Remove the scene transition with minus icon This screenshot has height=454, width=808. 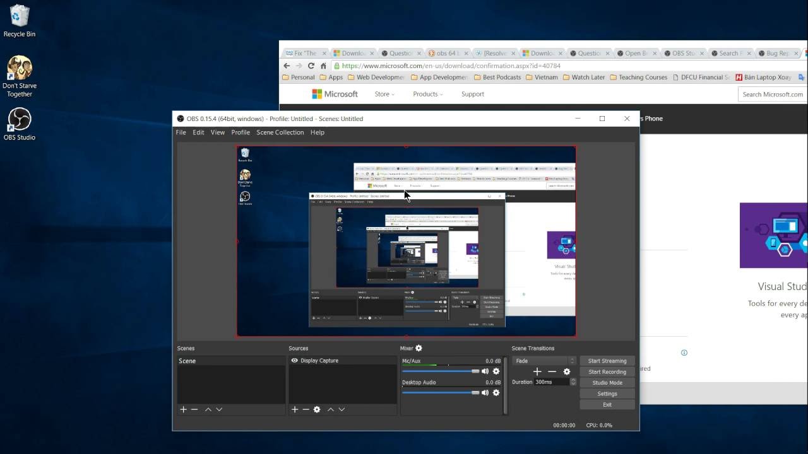[552, 371]
